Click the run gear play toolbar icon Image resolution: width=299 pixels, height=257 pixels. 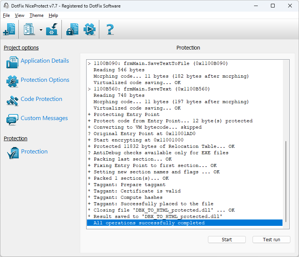coord(90,29)
